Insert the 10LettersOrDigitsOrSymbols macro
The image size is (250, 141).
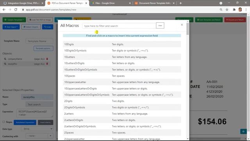[x=122, y=70]
